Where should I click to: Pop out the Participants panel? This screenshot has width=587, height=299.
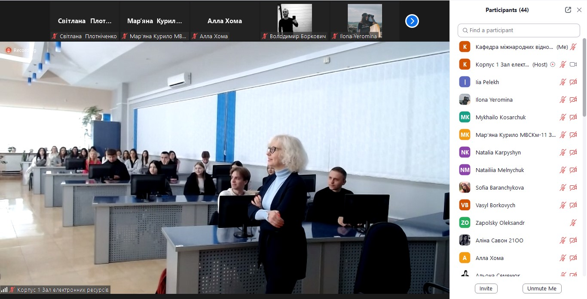(x=568, y=10)
